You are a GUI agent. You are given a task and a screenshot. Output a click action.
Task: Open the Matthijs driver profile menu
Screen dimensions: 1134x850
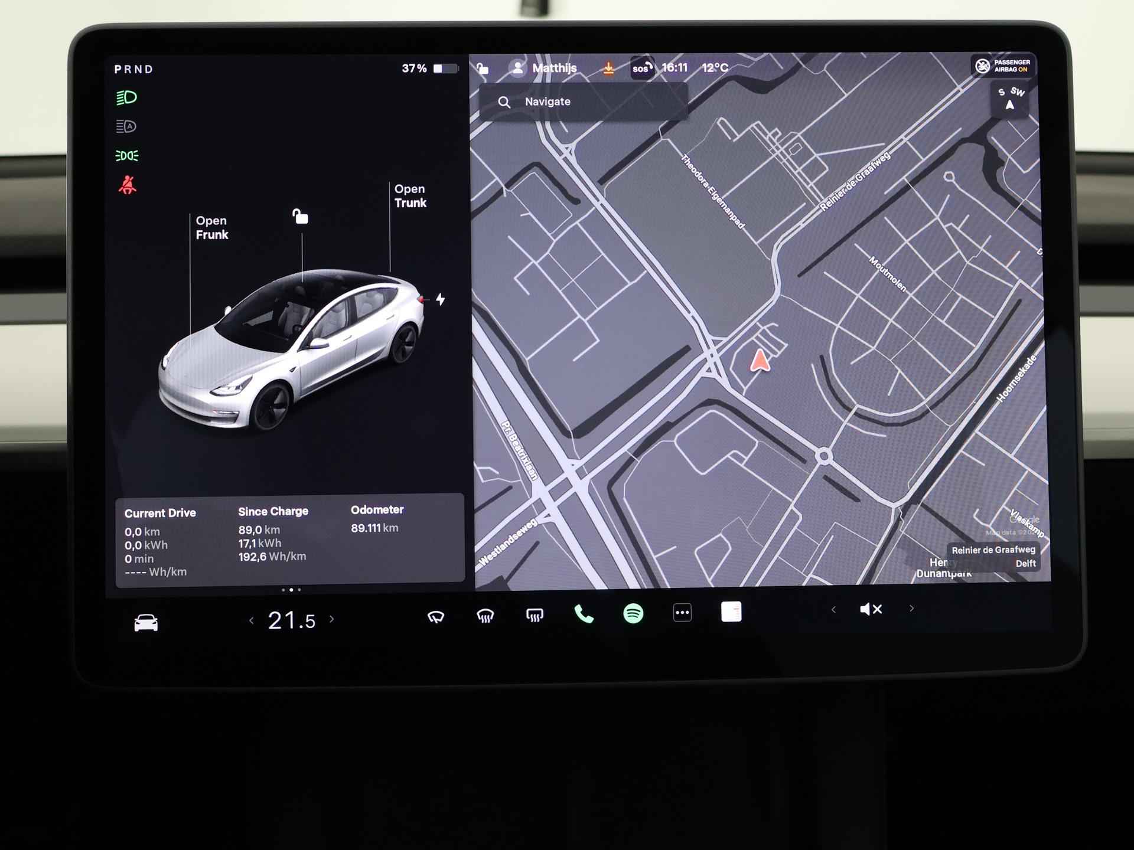(543, 68)
